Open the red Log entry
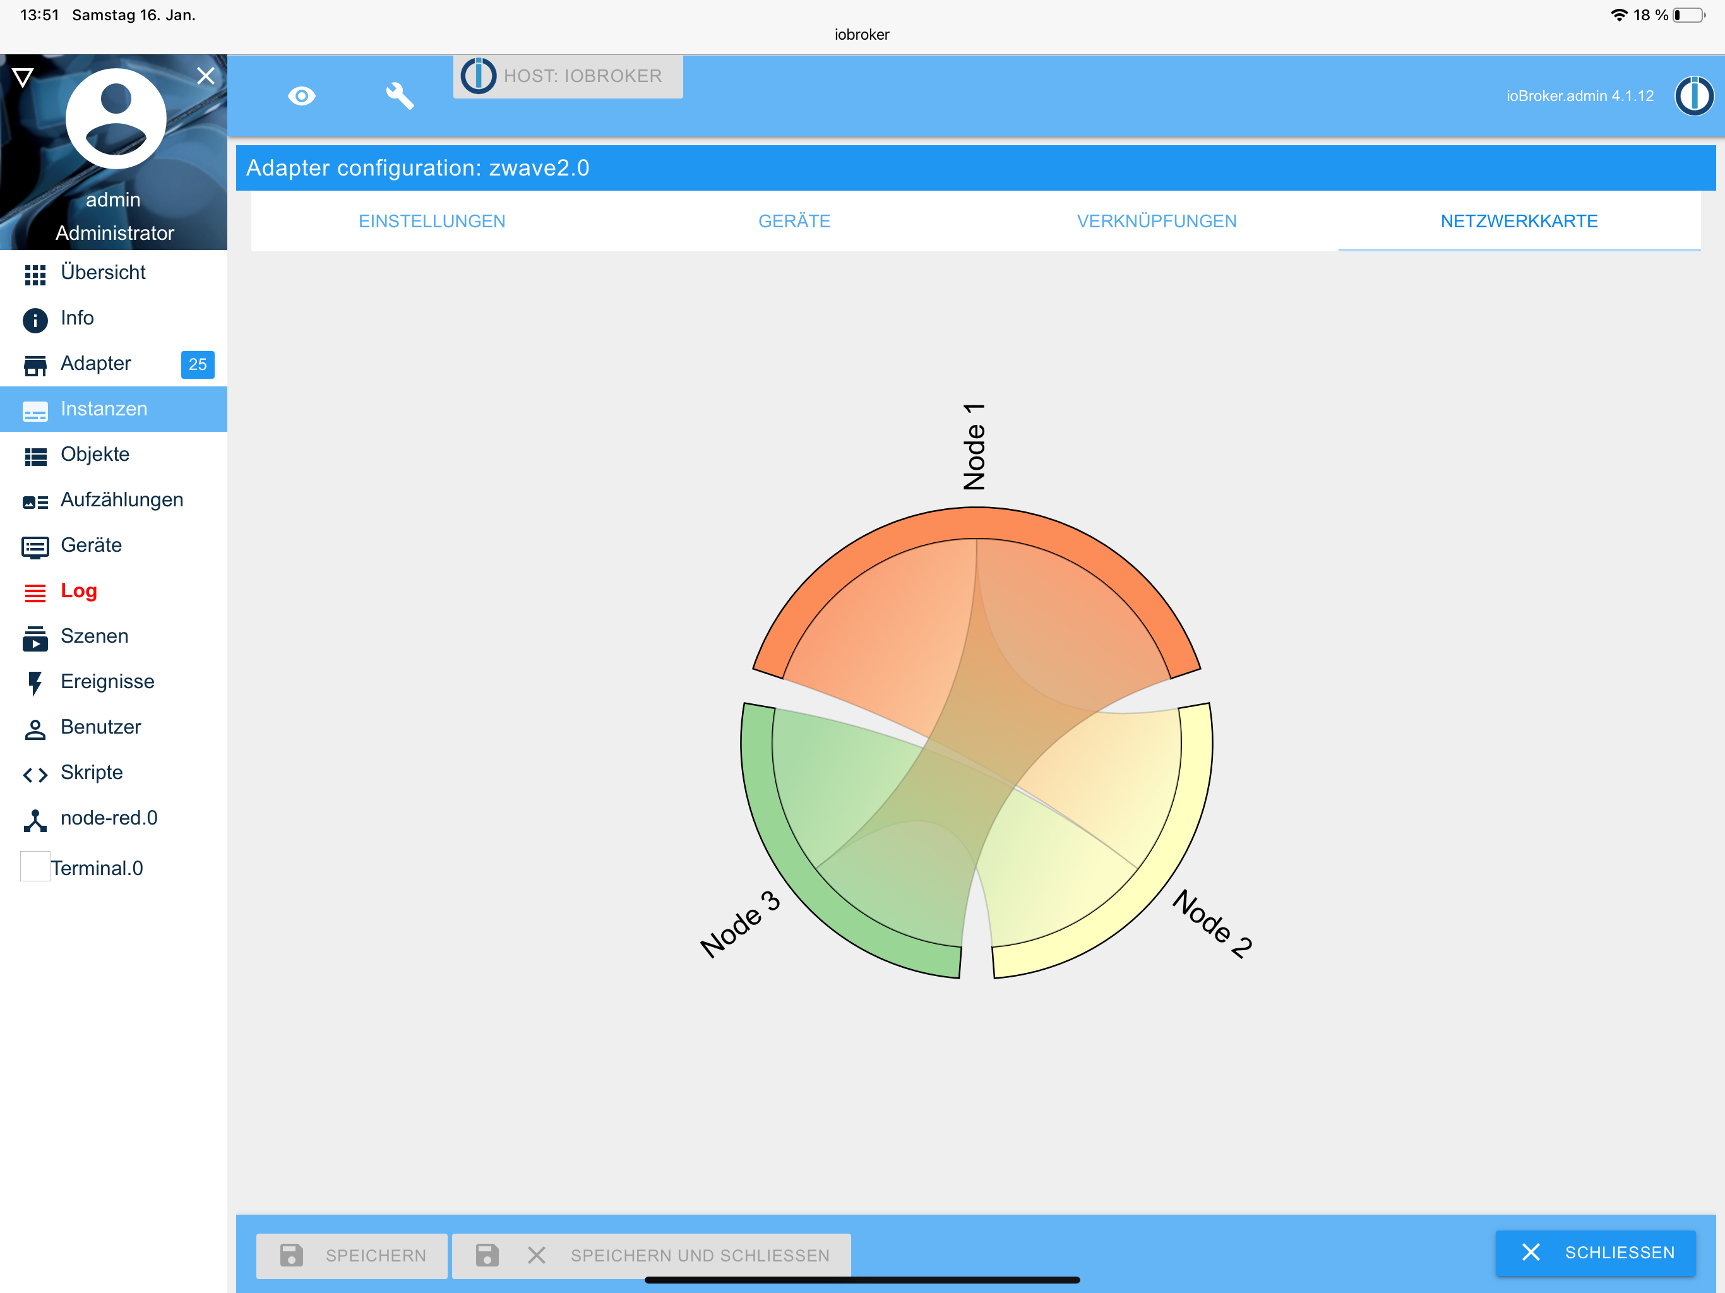The image size is (1725, 1293). [78, 591]
